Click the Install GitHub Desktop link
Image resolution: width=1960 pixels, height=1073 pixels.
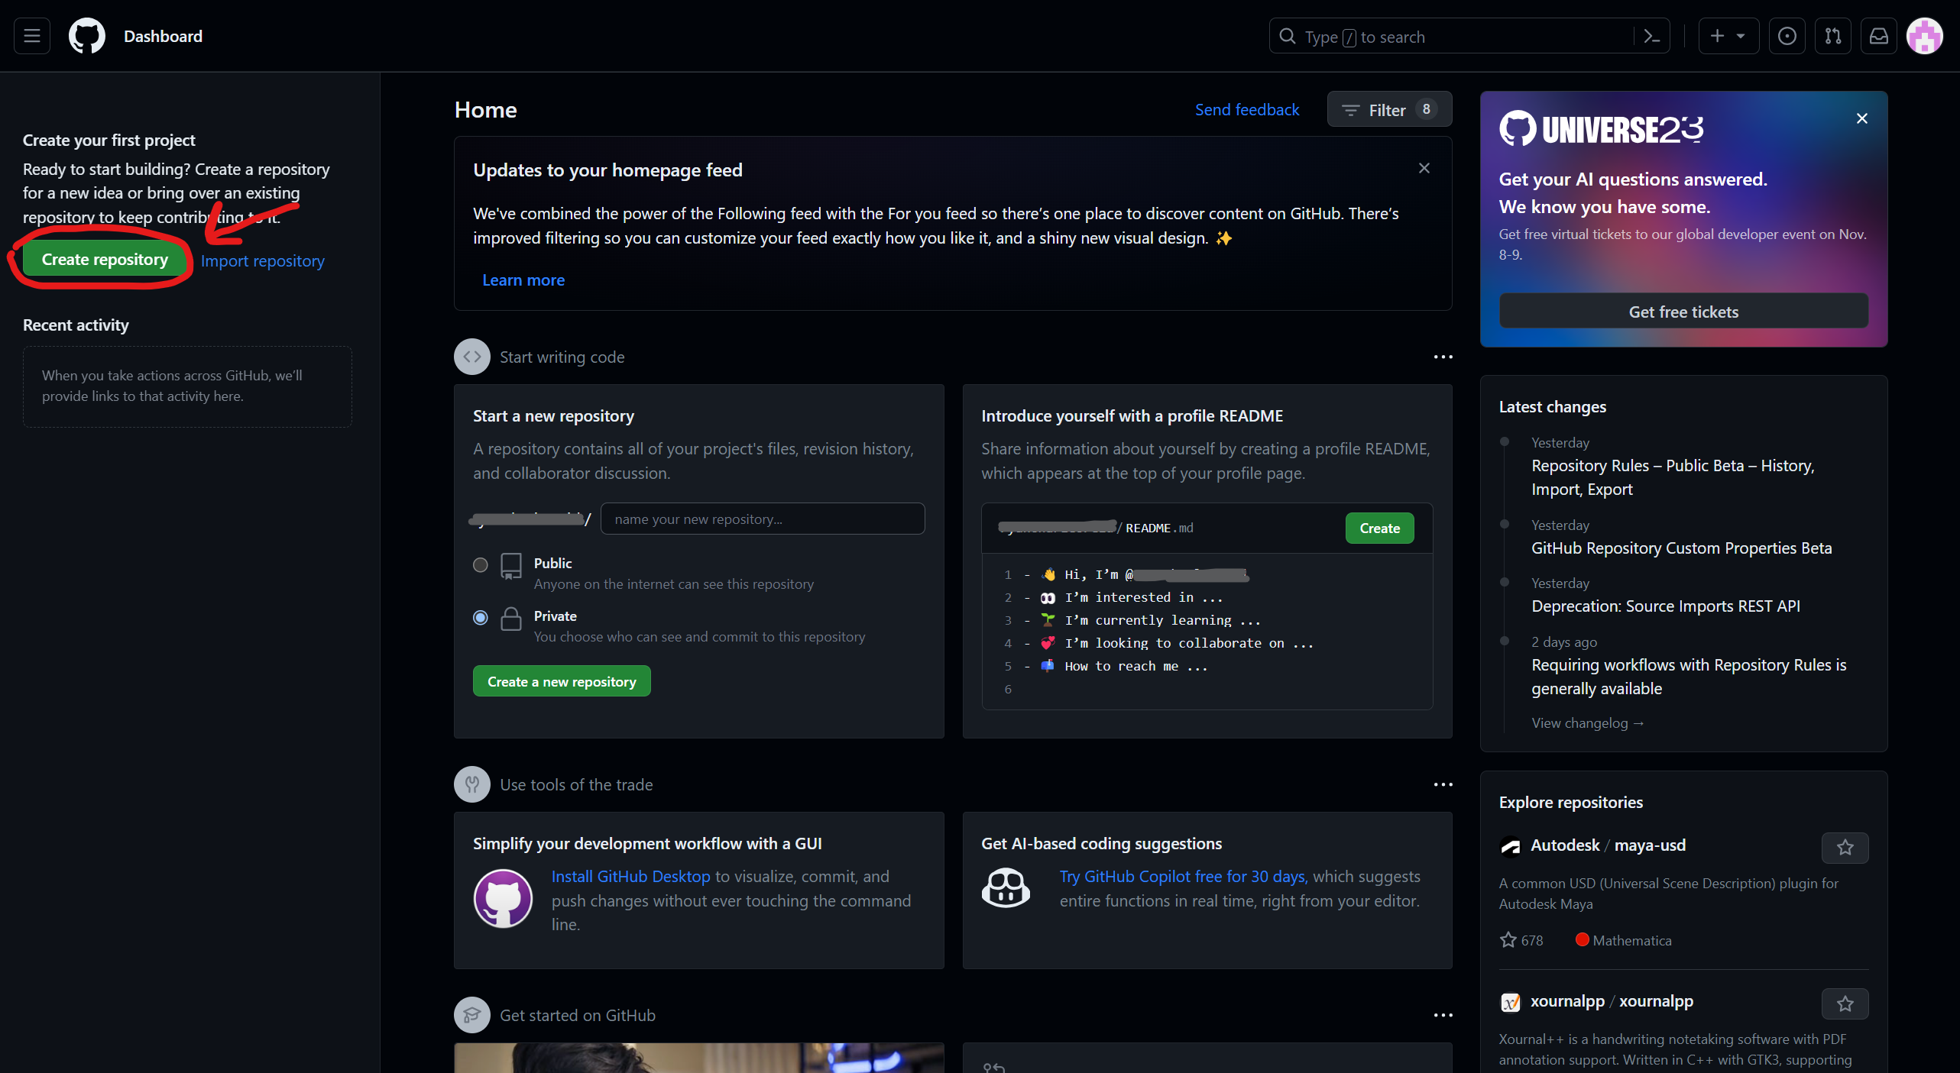[x=630, y=877]
